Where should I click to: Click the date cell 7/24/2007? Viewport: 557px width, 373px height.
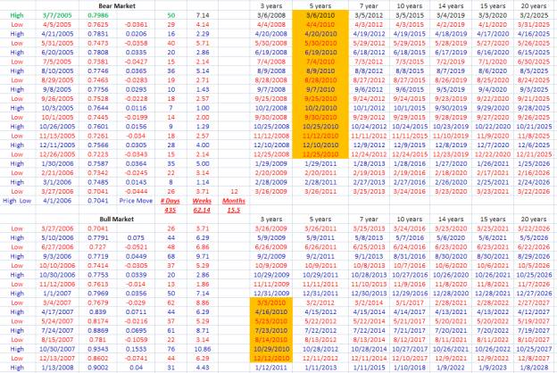click(x=57, y=330)
